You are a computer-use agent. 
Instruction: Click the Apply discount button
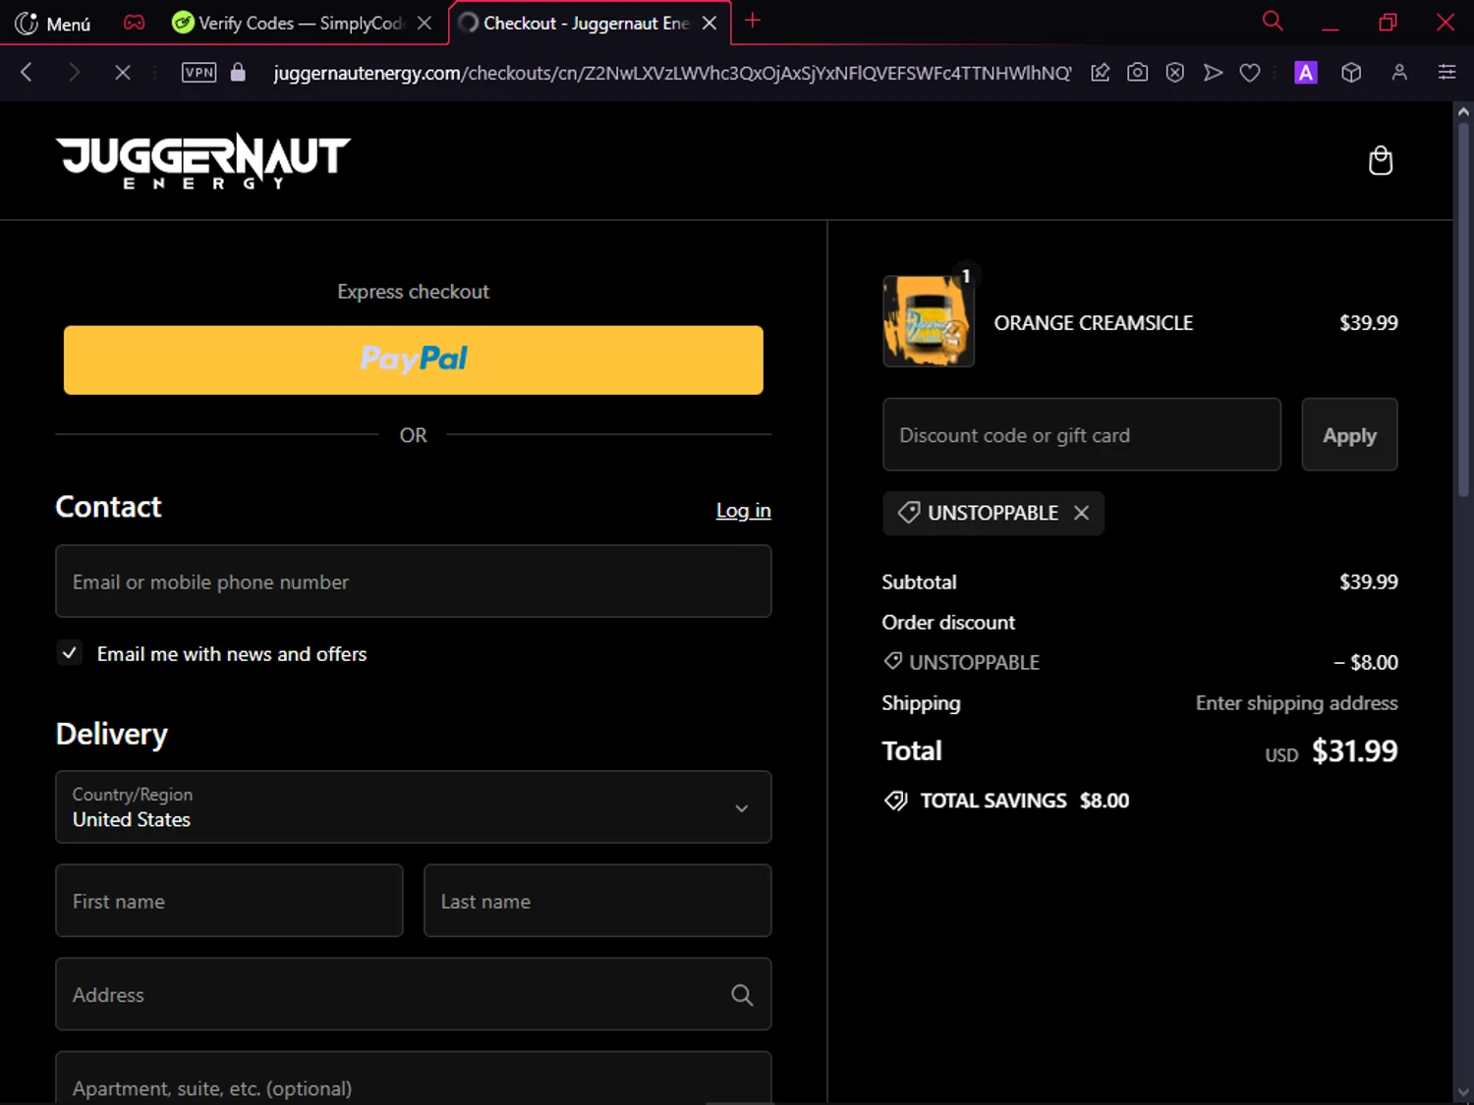pos(1349,434)
